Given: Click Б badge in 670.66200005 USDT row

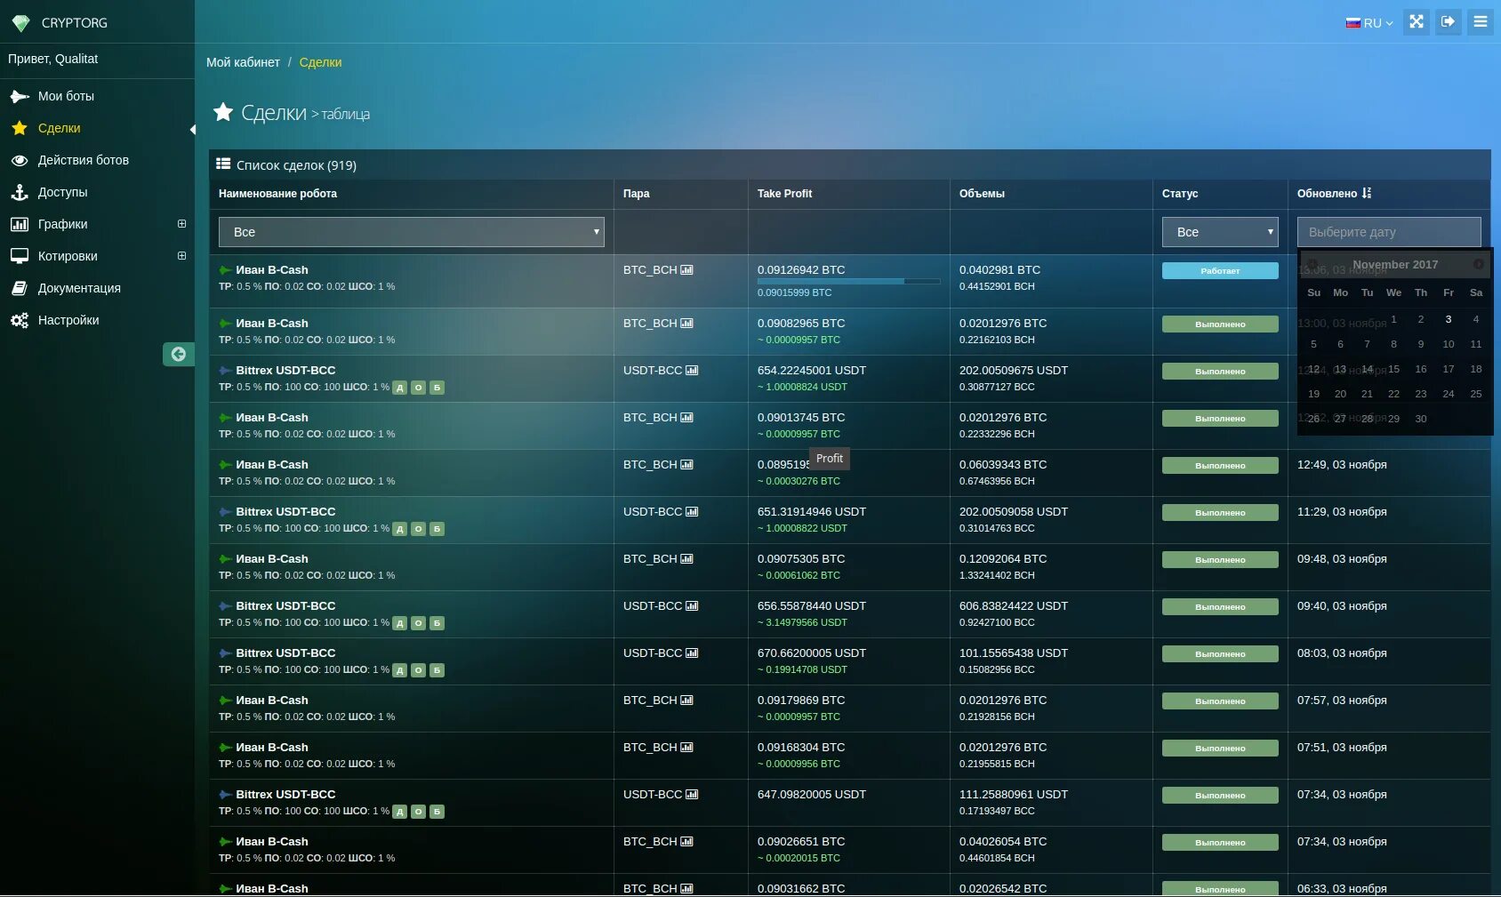Looking at the screenshot, I should click(437, 670).
